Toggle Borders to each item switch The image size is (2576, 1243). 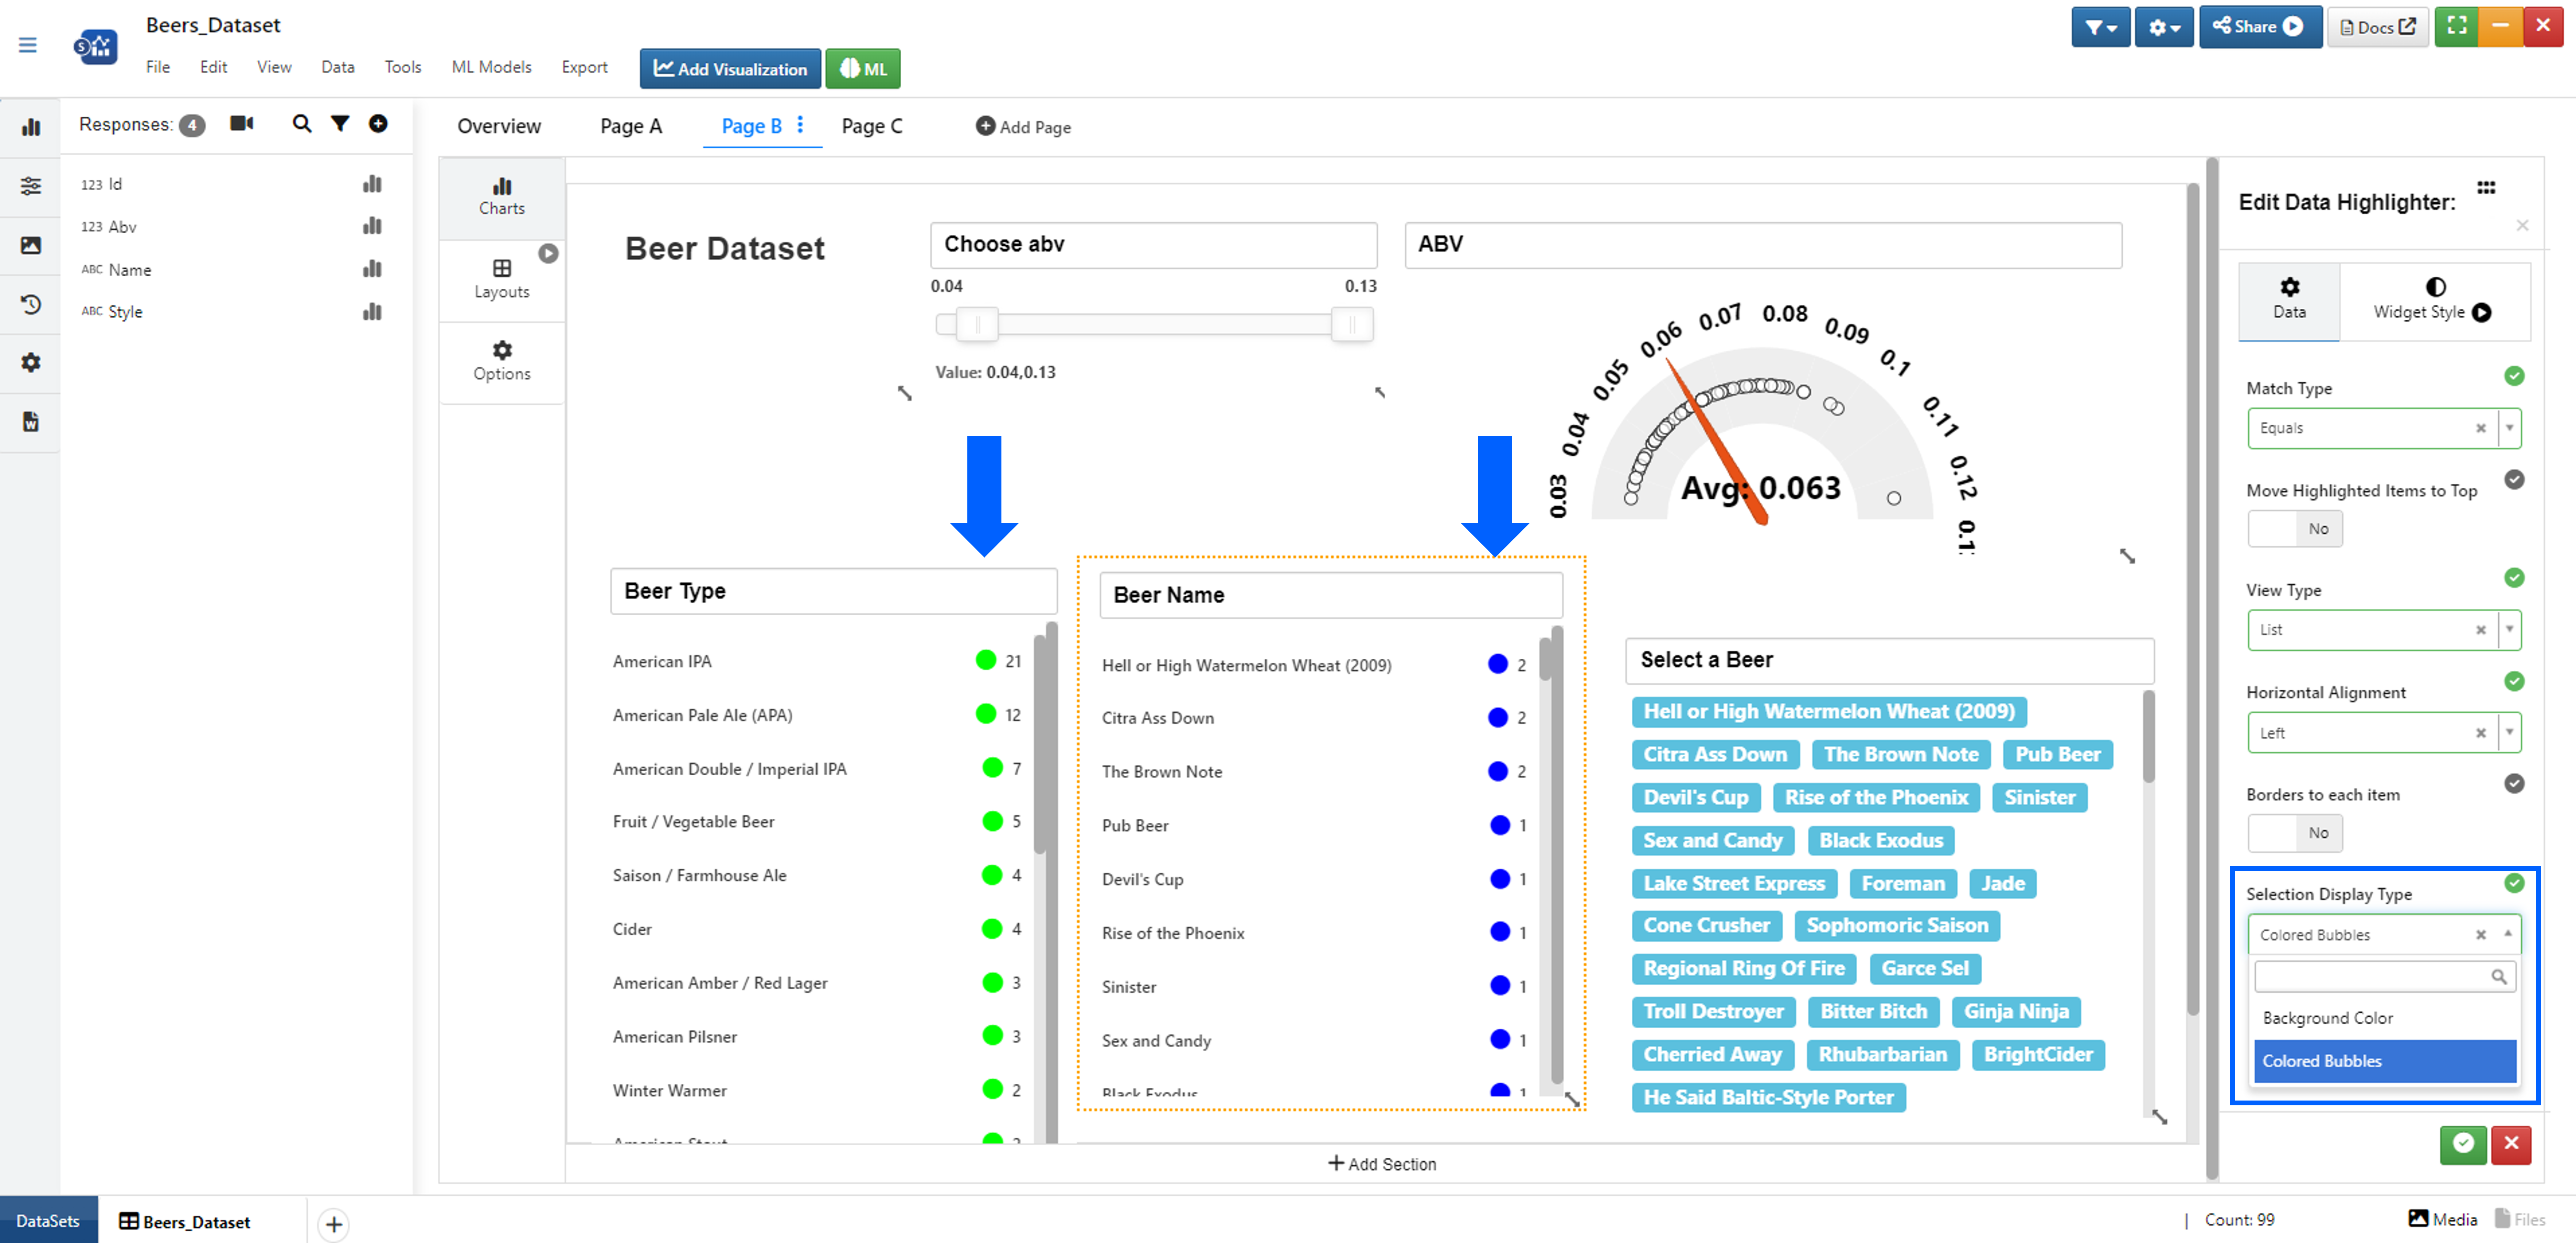(2295, 833)
